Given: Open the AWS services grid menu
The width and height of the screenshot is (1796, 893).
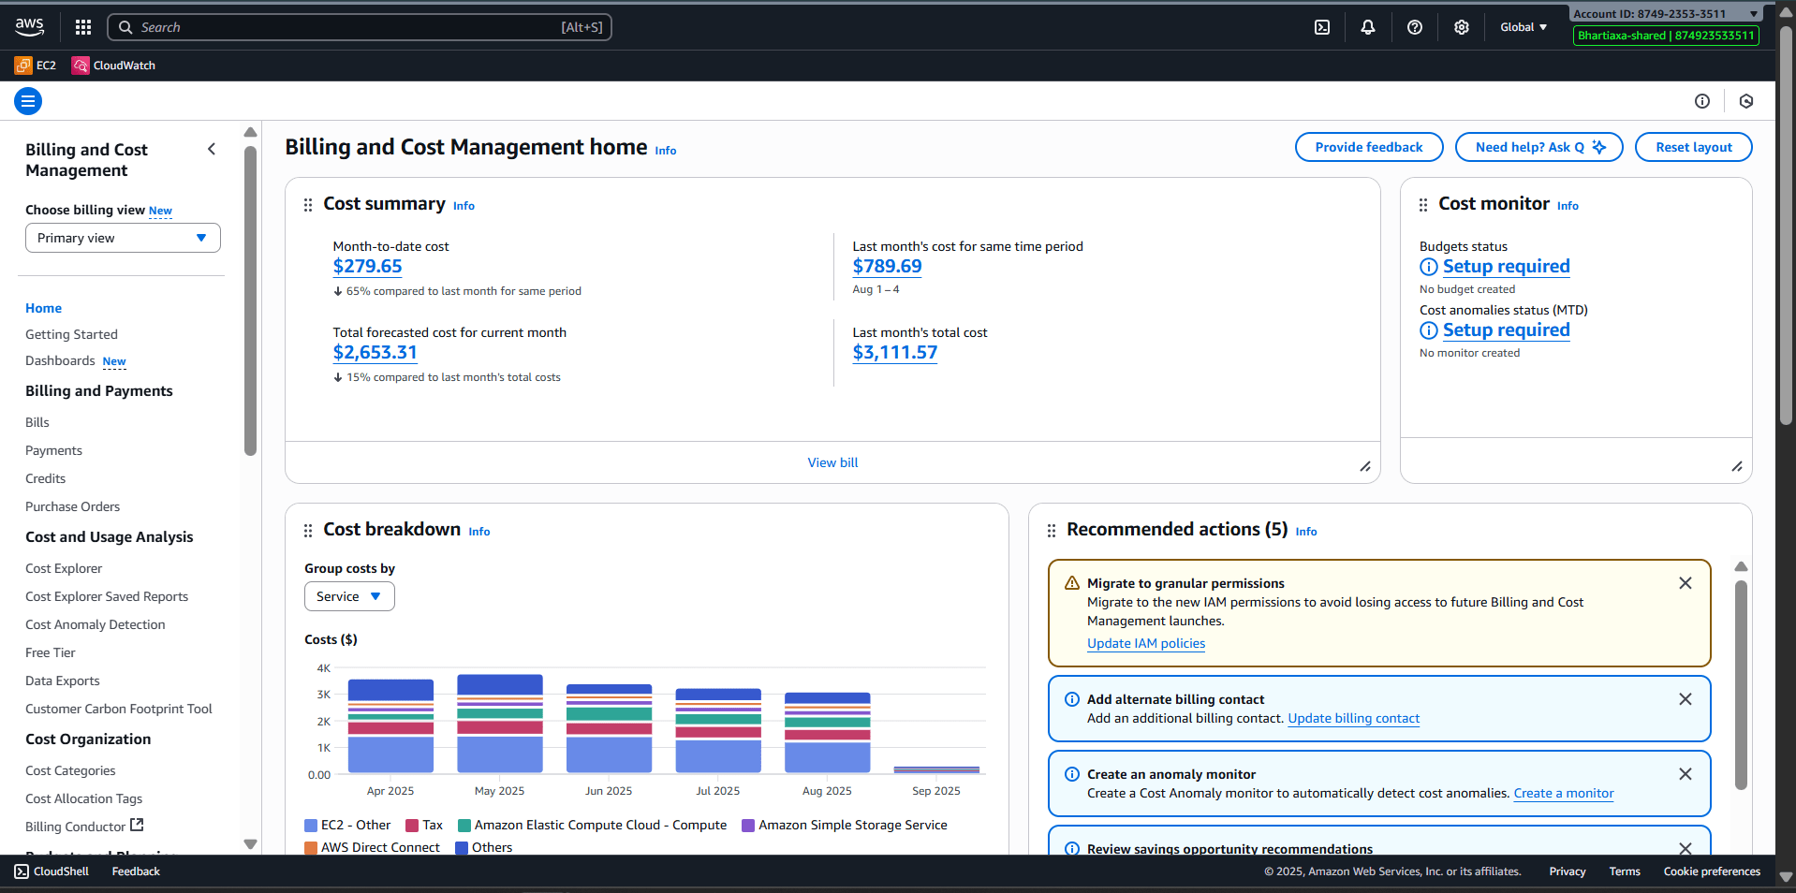Looking at the screenshot, I should [x=83, y=27].
